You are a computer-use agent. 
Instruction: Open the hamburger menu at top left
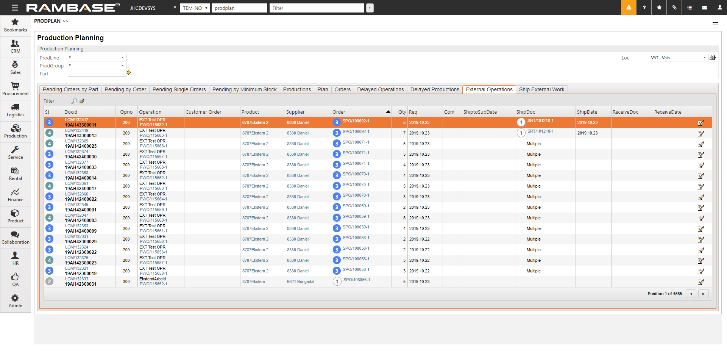(x=15, y=8)
